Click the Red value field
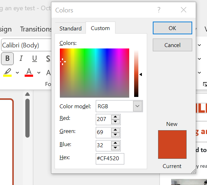Image resolution: width=207 pixels, height=185 pixels. (x=103, y=119)
